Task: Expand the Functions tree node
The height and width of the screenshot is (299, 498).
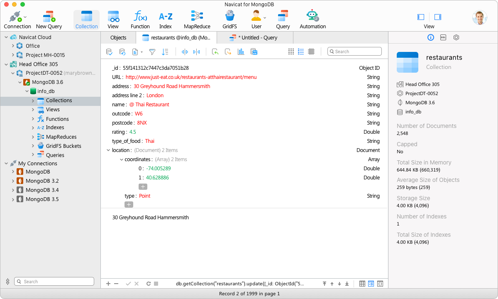Action: 33,119
